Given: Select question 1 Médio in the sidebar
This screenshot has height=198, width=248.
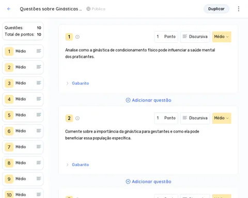Looking at the screenshot, I should [x=23, y=51].
